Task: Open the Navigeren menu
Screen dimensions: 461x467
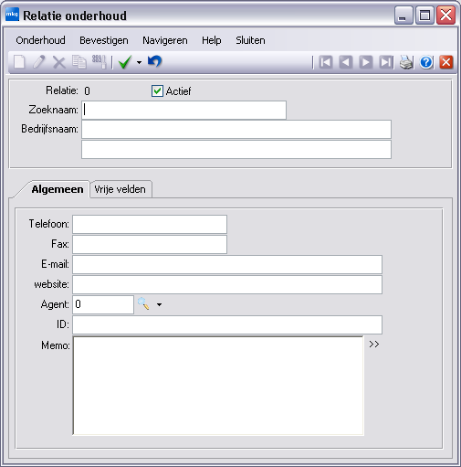Action: pyautogui.click(x=165, y=40)
